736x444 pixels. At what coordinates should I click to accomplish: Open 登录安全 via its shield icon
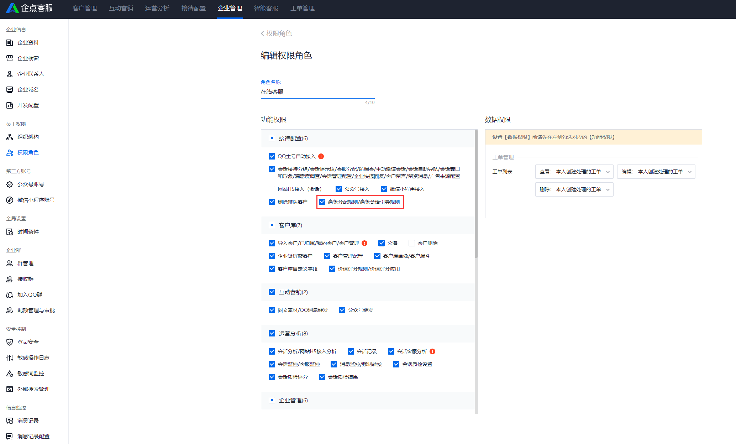tap(10, 342)
